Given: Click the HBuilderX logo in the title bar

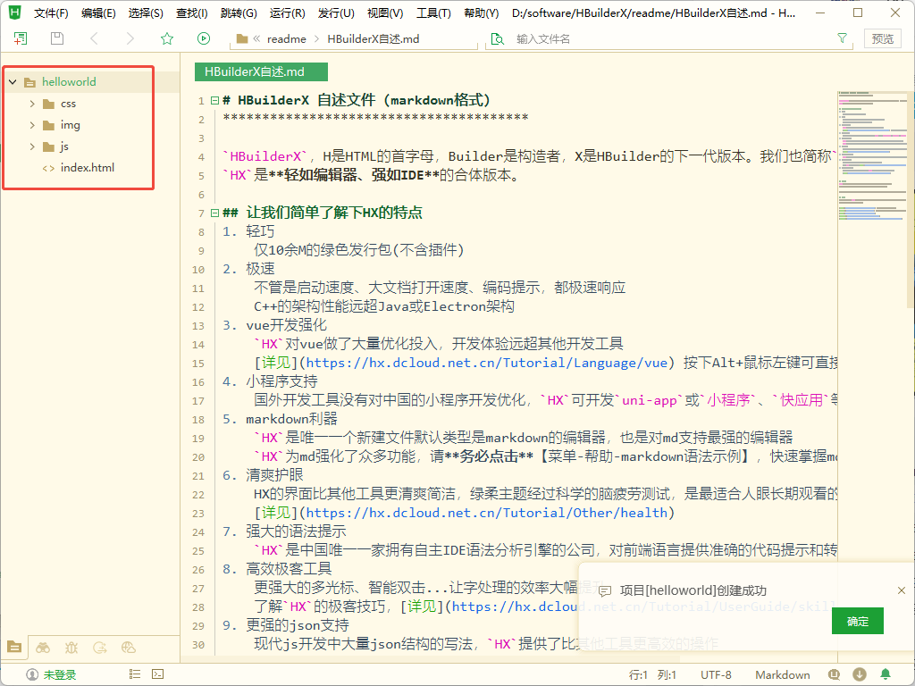Looking at the screenshot, I should pyautogui.click(x=14, y=13).
